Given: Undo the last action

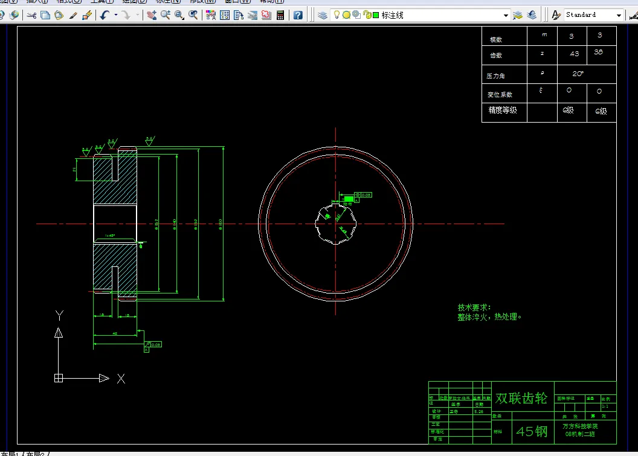Looking at the screenshot, I should tap(105, 16).
